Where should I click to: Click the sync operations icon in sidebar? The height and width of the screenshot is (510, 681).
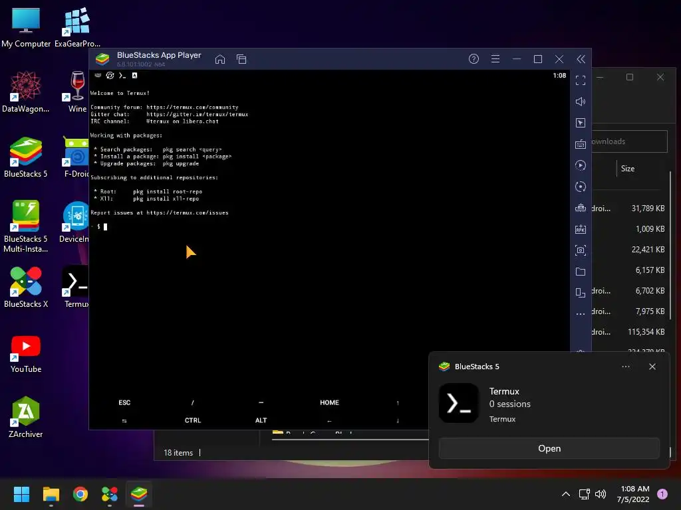click(x=581, y=187)
